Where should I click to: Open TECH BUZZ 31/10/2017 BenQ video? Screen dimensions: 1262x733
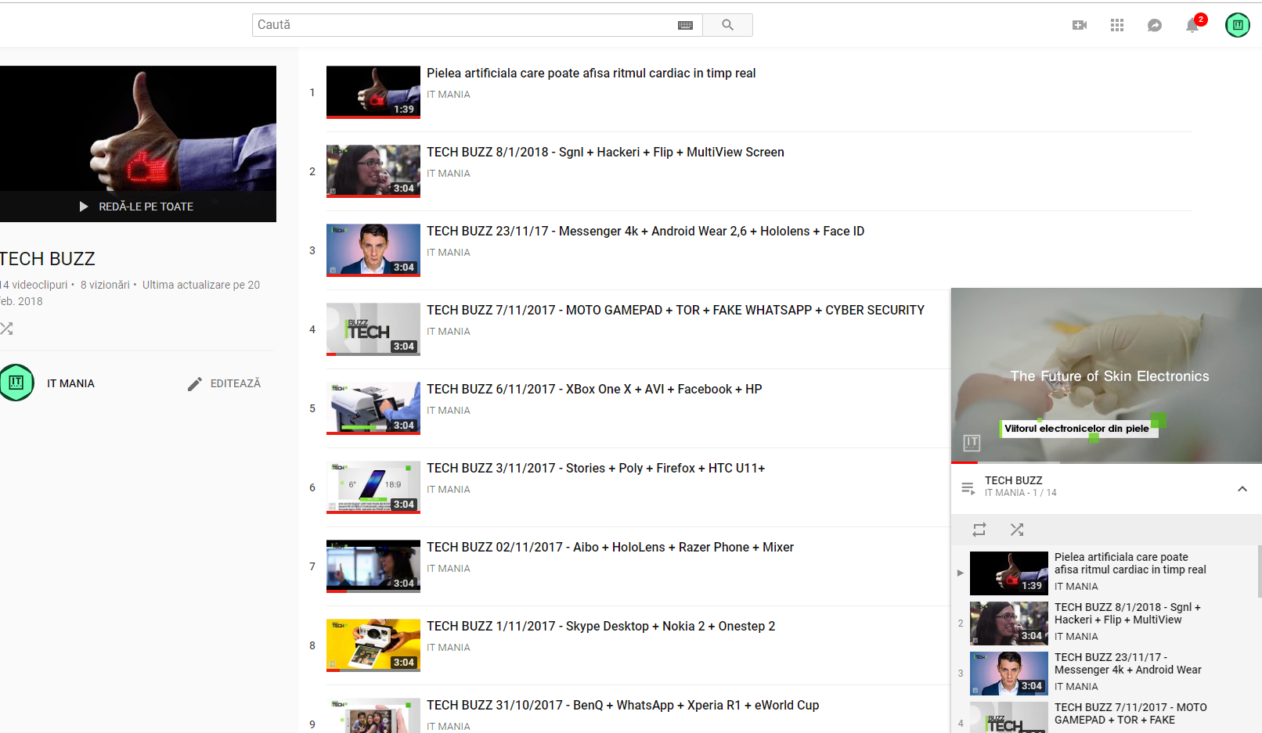pyautogui.click(x=622, y=705)
